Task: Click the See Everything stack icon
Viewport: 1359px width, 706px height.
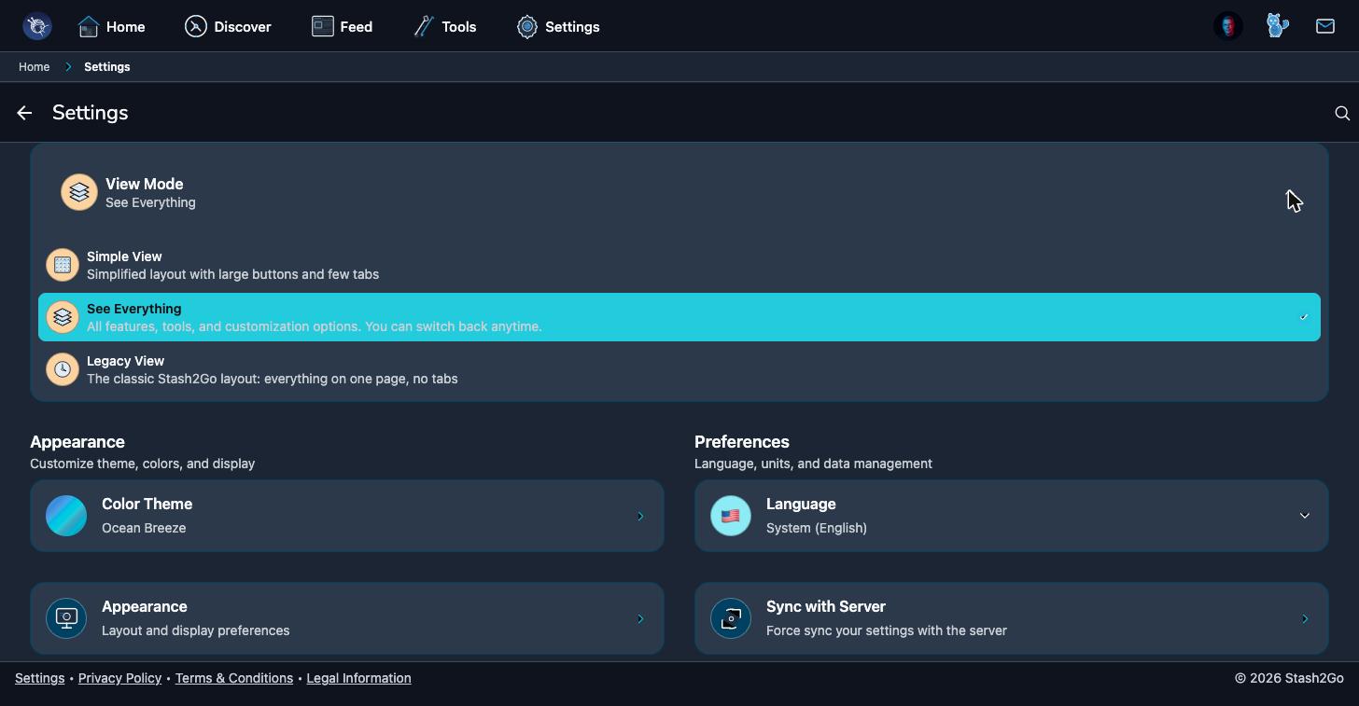Action: 63,317
